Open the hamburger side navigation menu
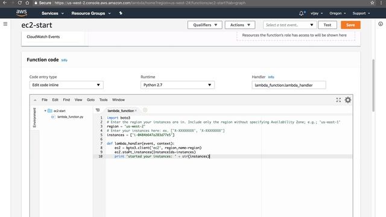Screen dimensions: 386x217 tap(5, 24)
